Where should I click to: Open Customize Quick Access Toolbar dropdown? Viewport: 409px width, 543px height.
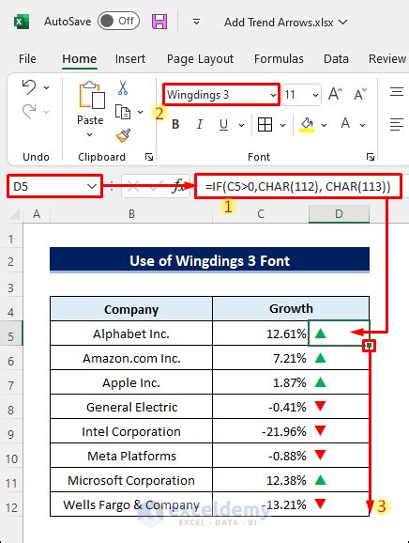pyautogui.click(x=196, y=23)
